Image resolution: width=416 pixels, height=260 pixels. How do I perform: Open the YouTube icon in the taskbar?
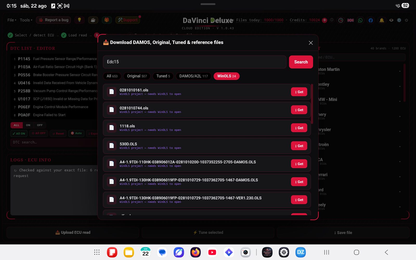(x=212, y=252)
